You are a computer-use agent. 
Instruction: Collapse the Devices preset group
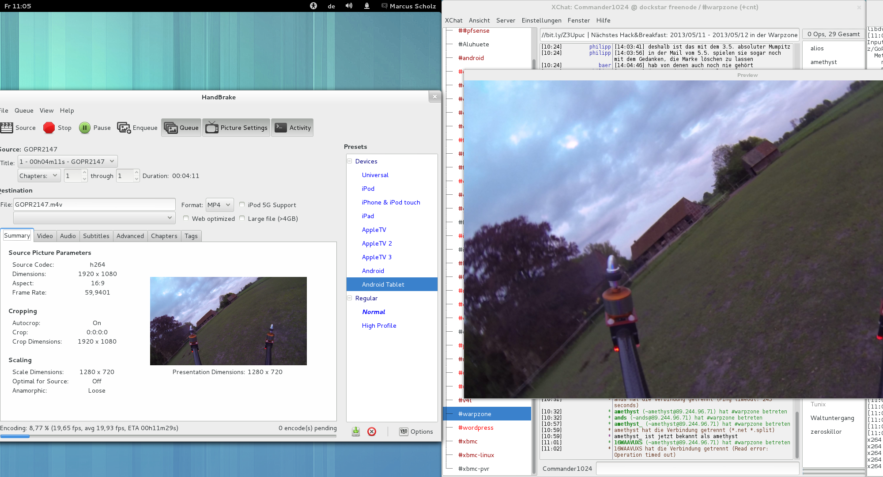[x=349, y=161]
